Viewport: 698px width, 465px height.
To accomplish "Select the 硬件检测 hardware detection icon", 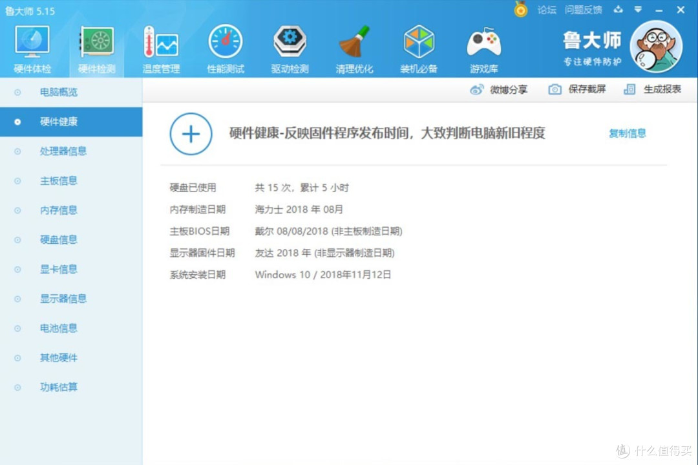I will pos(96,42).
